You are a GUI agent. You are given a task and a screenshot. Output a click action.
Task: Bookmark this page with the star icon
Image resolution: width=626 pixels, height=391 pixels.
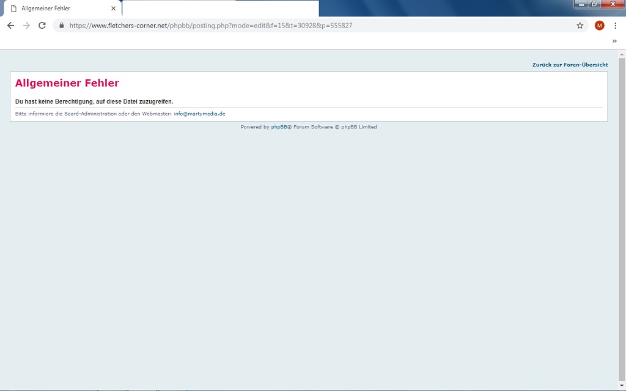click(x=580, y=26)
